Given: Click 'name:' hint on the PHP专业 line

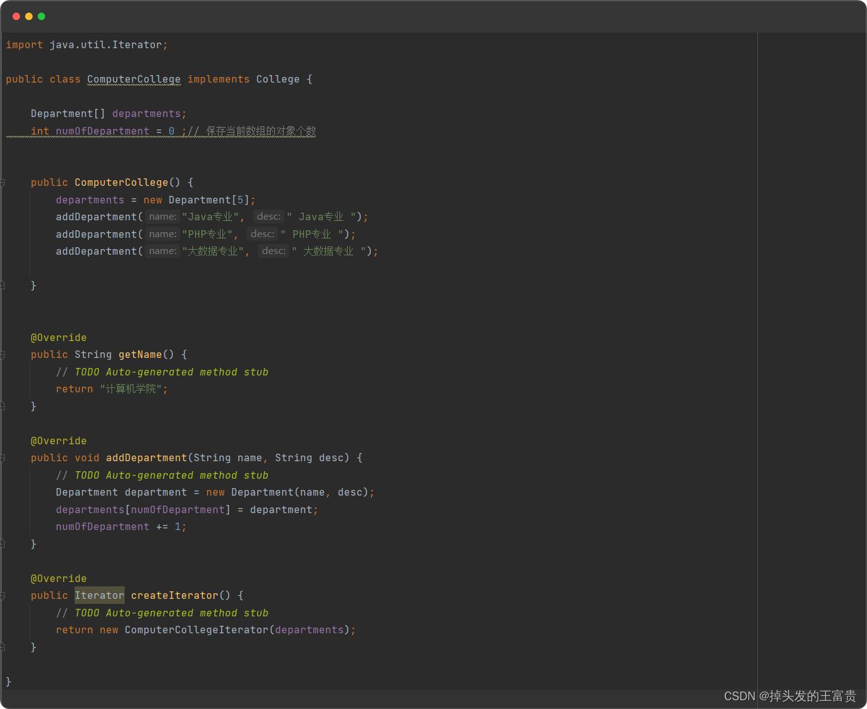Looking at the screenshot, I should [x=163, y=234].
